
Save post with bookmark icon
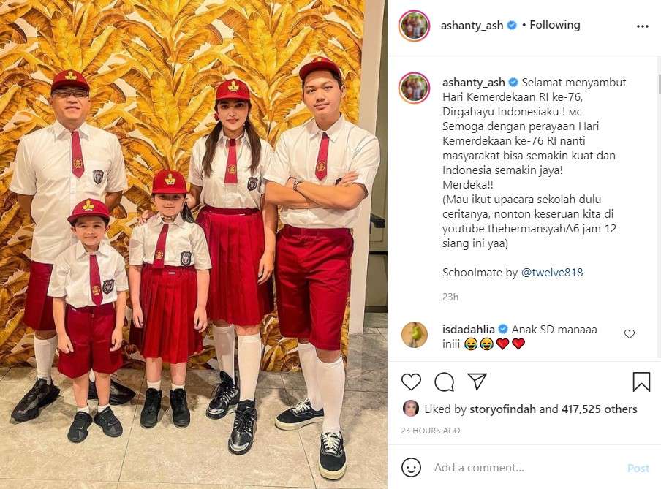pos(641,382)
